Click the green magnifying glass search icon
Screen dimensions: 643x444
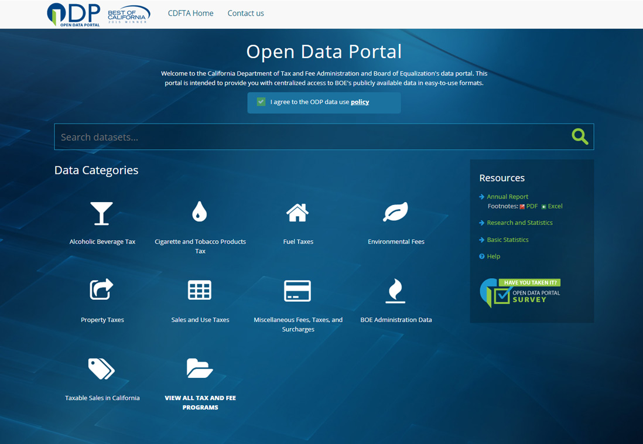coord(580,136)
